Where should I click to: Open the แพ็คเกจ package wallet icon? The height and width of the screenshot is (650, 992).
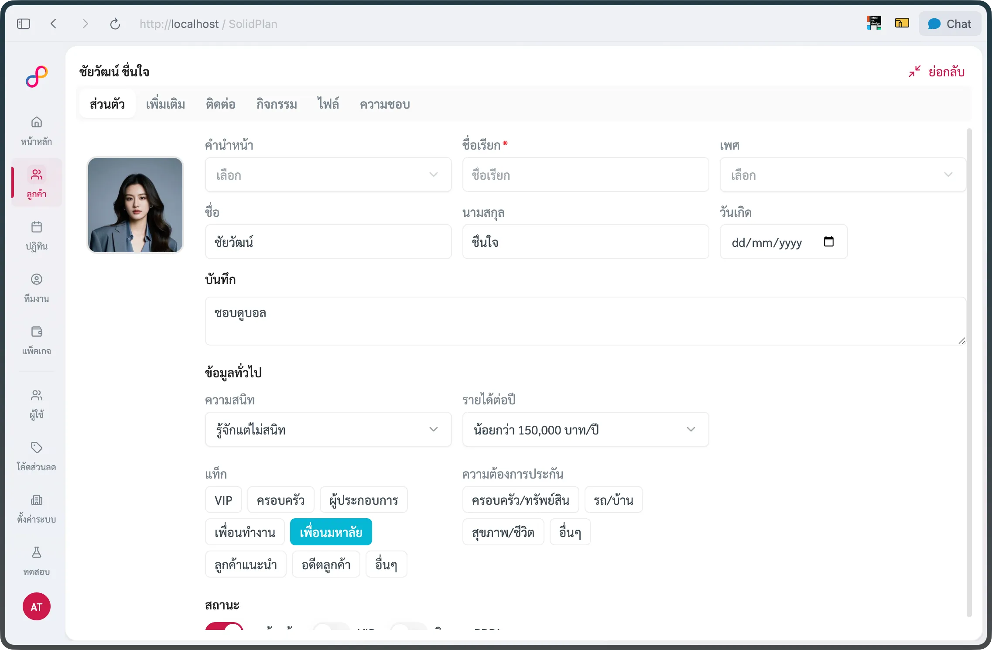(x=37, y=332)
